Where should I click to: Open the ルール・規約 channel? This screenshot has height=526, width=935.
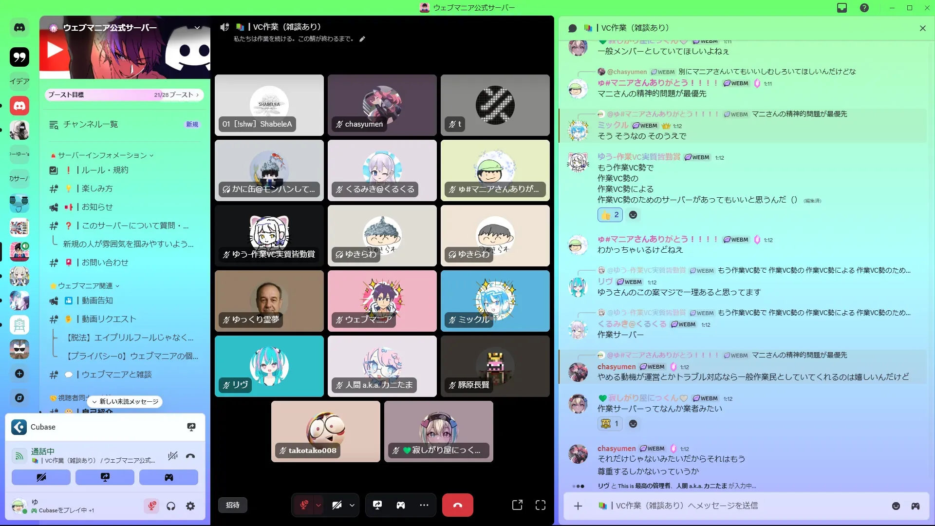click(105, 170)
